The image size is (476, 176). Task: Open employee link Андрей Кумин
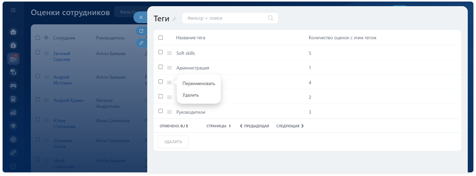tap(68, 100)
